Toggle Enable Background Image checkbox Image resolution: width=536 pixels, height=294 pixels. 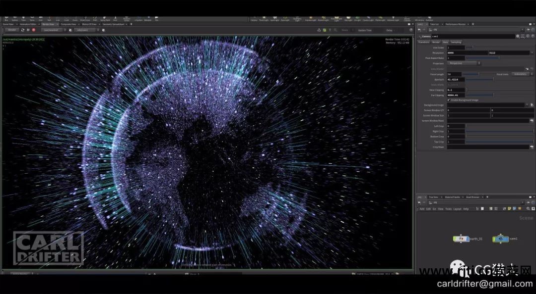[449, 100]
